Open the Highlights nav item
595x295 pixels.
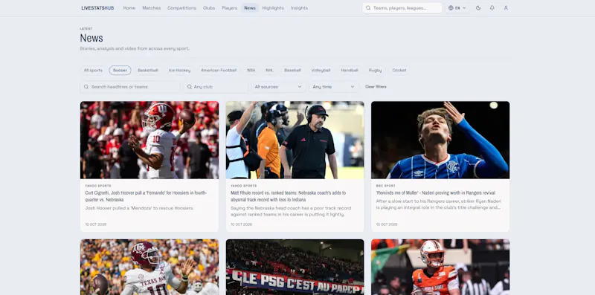(x=273, y=8)
